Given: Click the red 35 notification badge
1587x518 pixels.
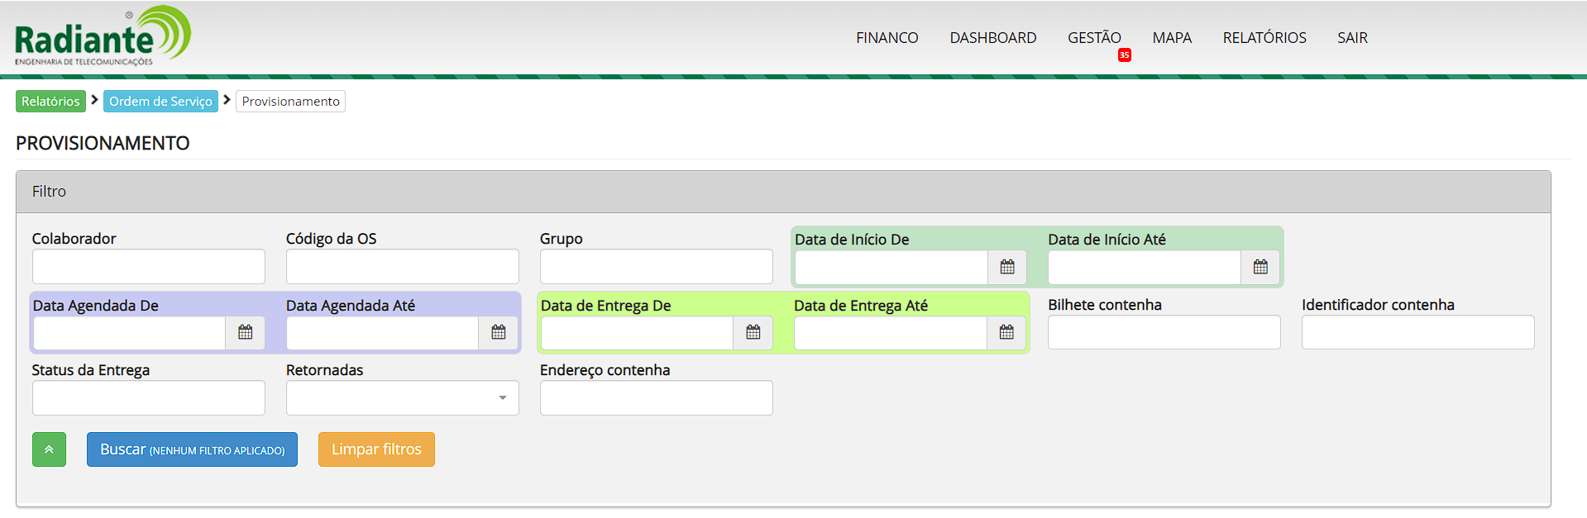Looking at the screenshot, I should (1124, 55).
